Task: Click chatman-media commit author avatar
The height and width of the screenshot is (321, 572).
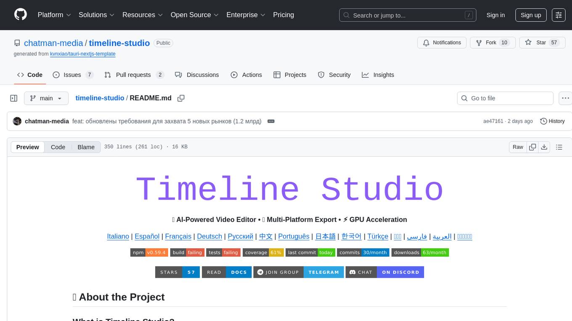Action: coord(17,121)
